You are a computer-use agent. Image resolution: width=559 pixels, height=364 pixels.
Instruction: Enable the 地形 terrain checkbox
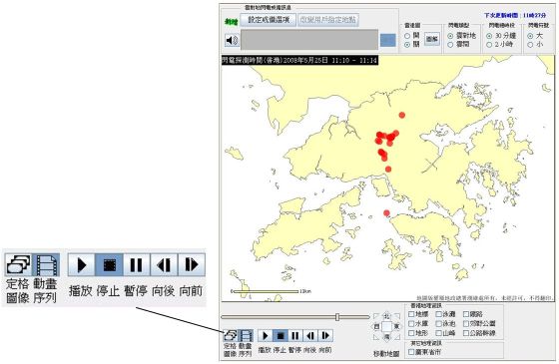click(411, 333)
